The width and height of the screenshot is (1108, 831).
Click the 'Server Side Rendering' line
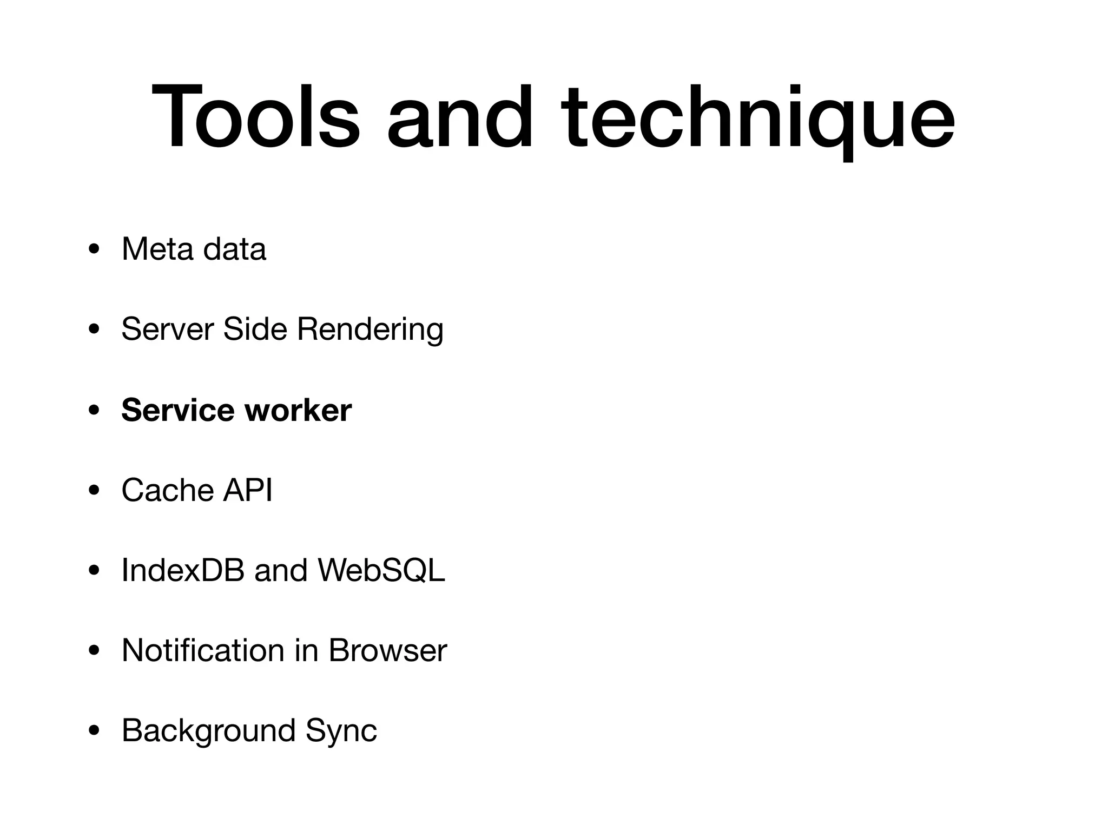(x=282, y=329)
